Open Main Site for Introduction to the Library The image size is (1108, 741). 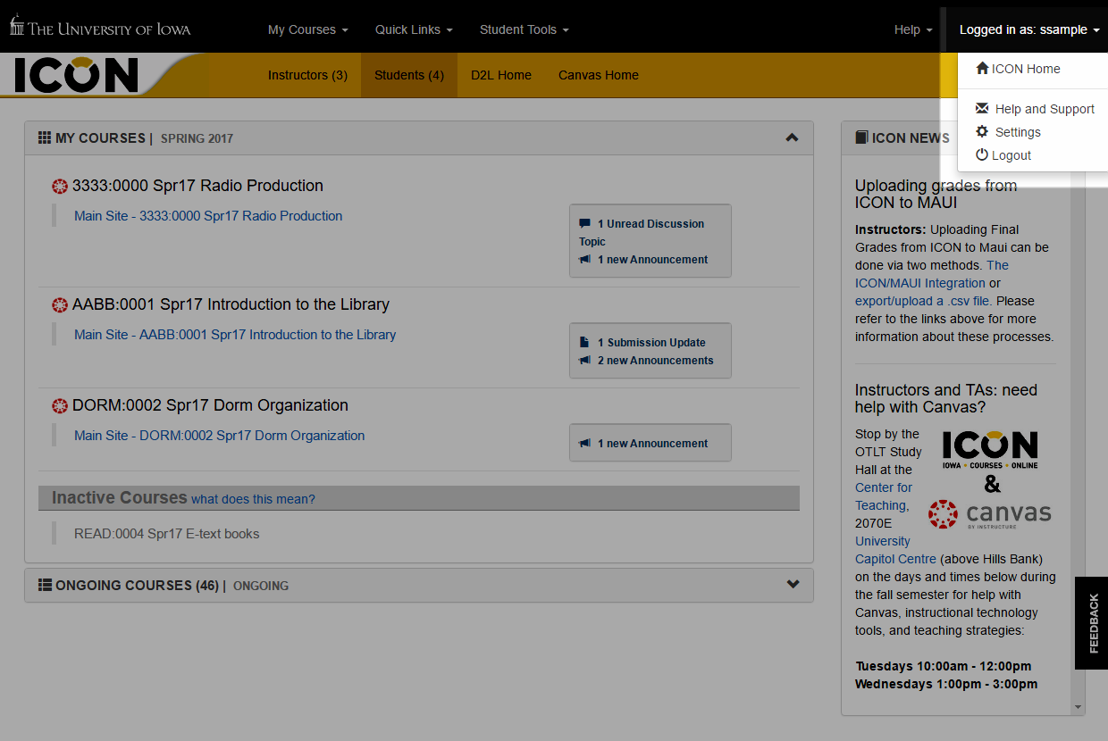[x=235, y=335]
